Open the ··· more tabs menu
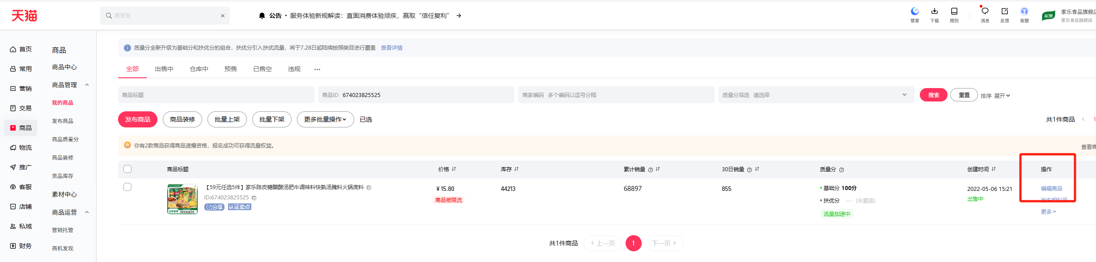Screen dimensions: 1096x262 pyautogui.click(x=317, y=69)
